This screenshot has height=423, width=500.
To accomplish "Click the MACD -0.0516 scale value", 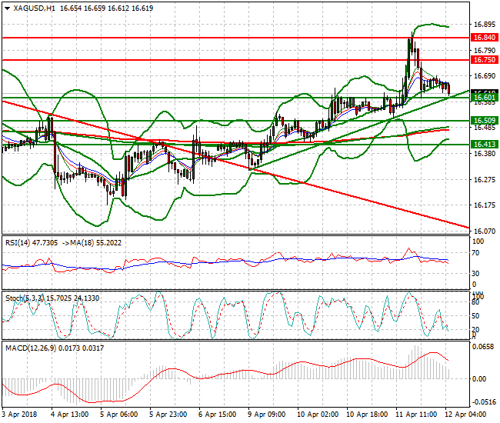I will (483, 402).
